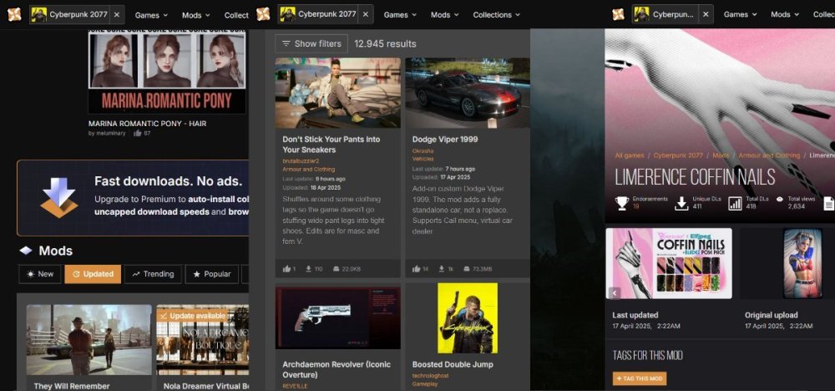
Task: Click the Vehicles category link
Action: click(x=423, y=160)
